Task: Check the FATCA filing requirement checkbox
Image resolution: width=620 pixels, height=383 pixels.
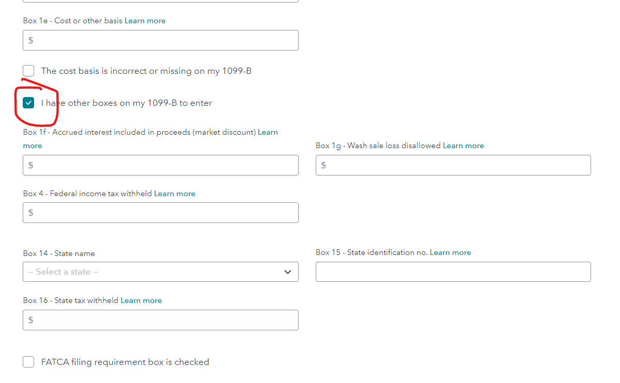Action: point(29,362)
